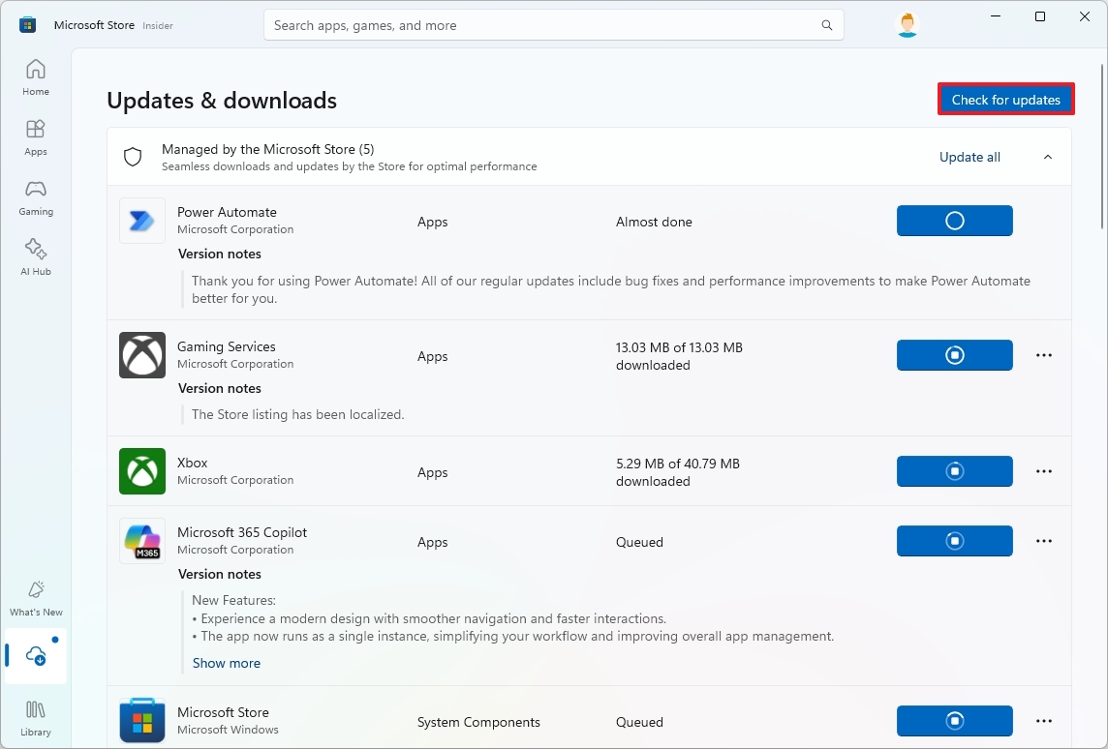1108x749 pixels.
Task: Open the Downloads section in the sidebar
Action: click(x=35, y=656)
